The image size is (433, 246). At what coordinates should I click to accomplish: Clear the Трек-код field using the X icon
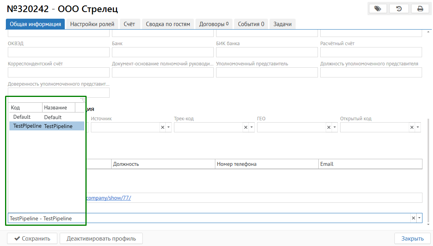pos(246,127)
